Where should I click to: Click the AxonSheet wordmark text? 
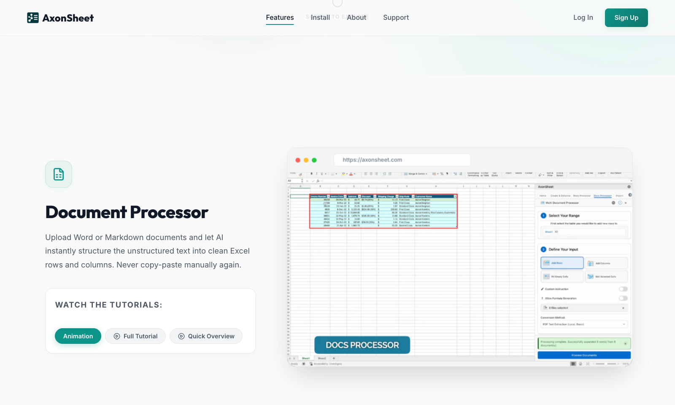[68, 18]
